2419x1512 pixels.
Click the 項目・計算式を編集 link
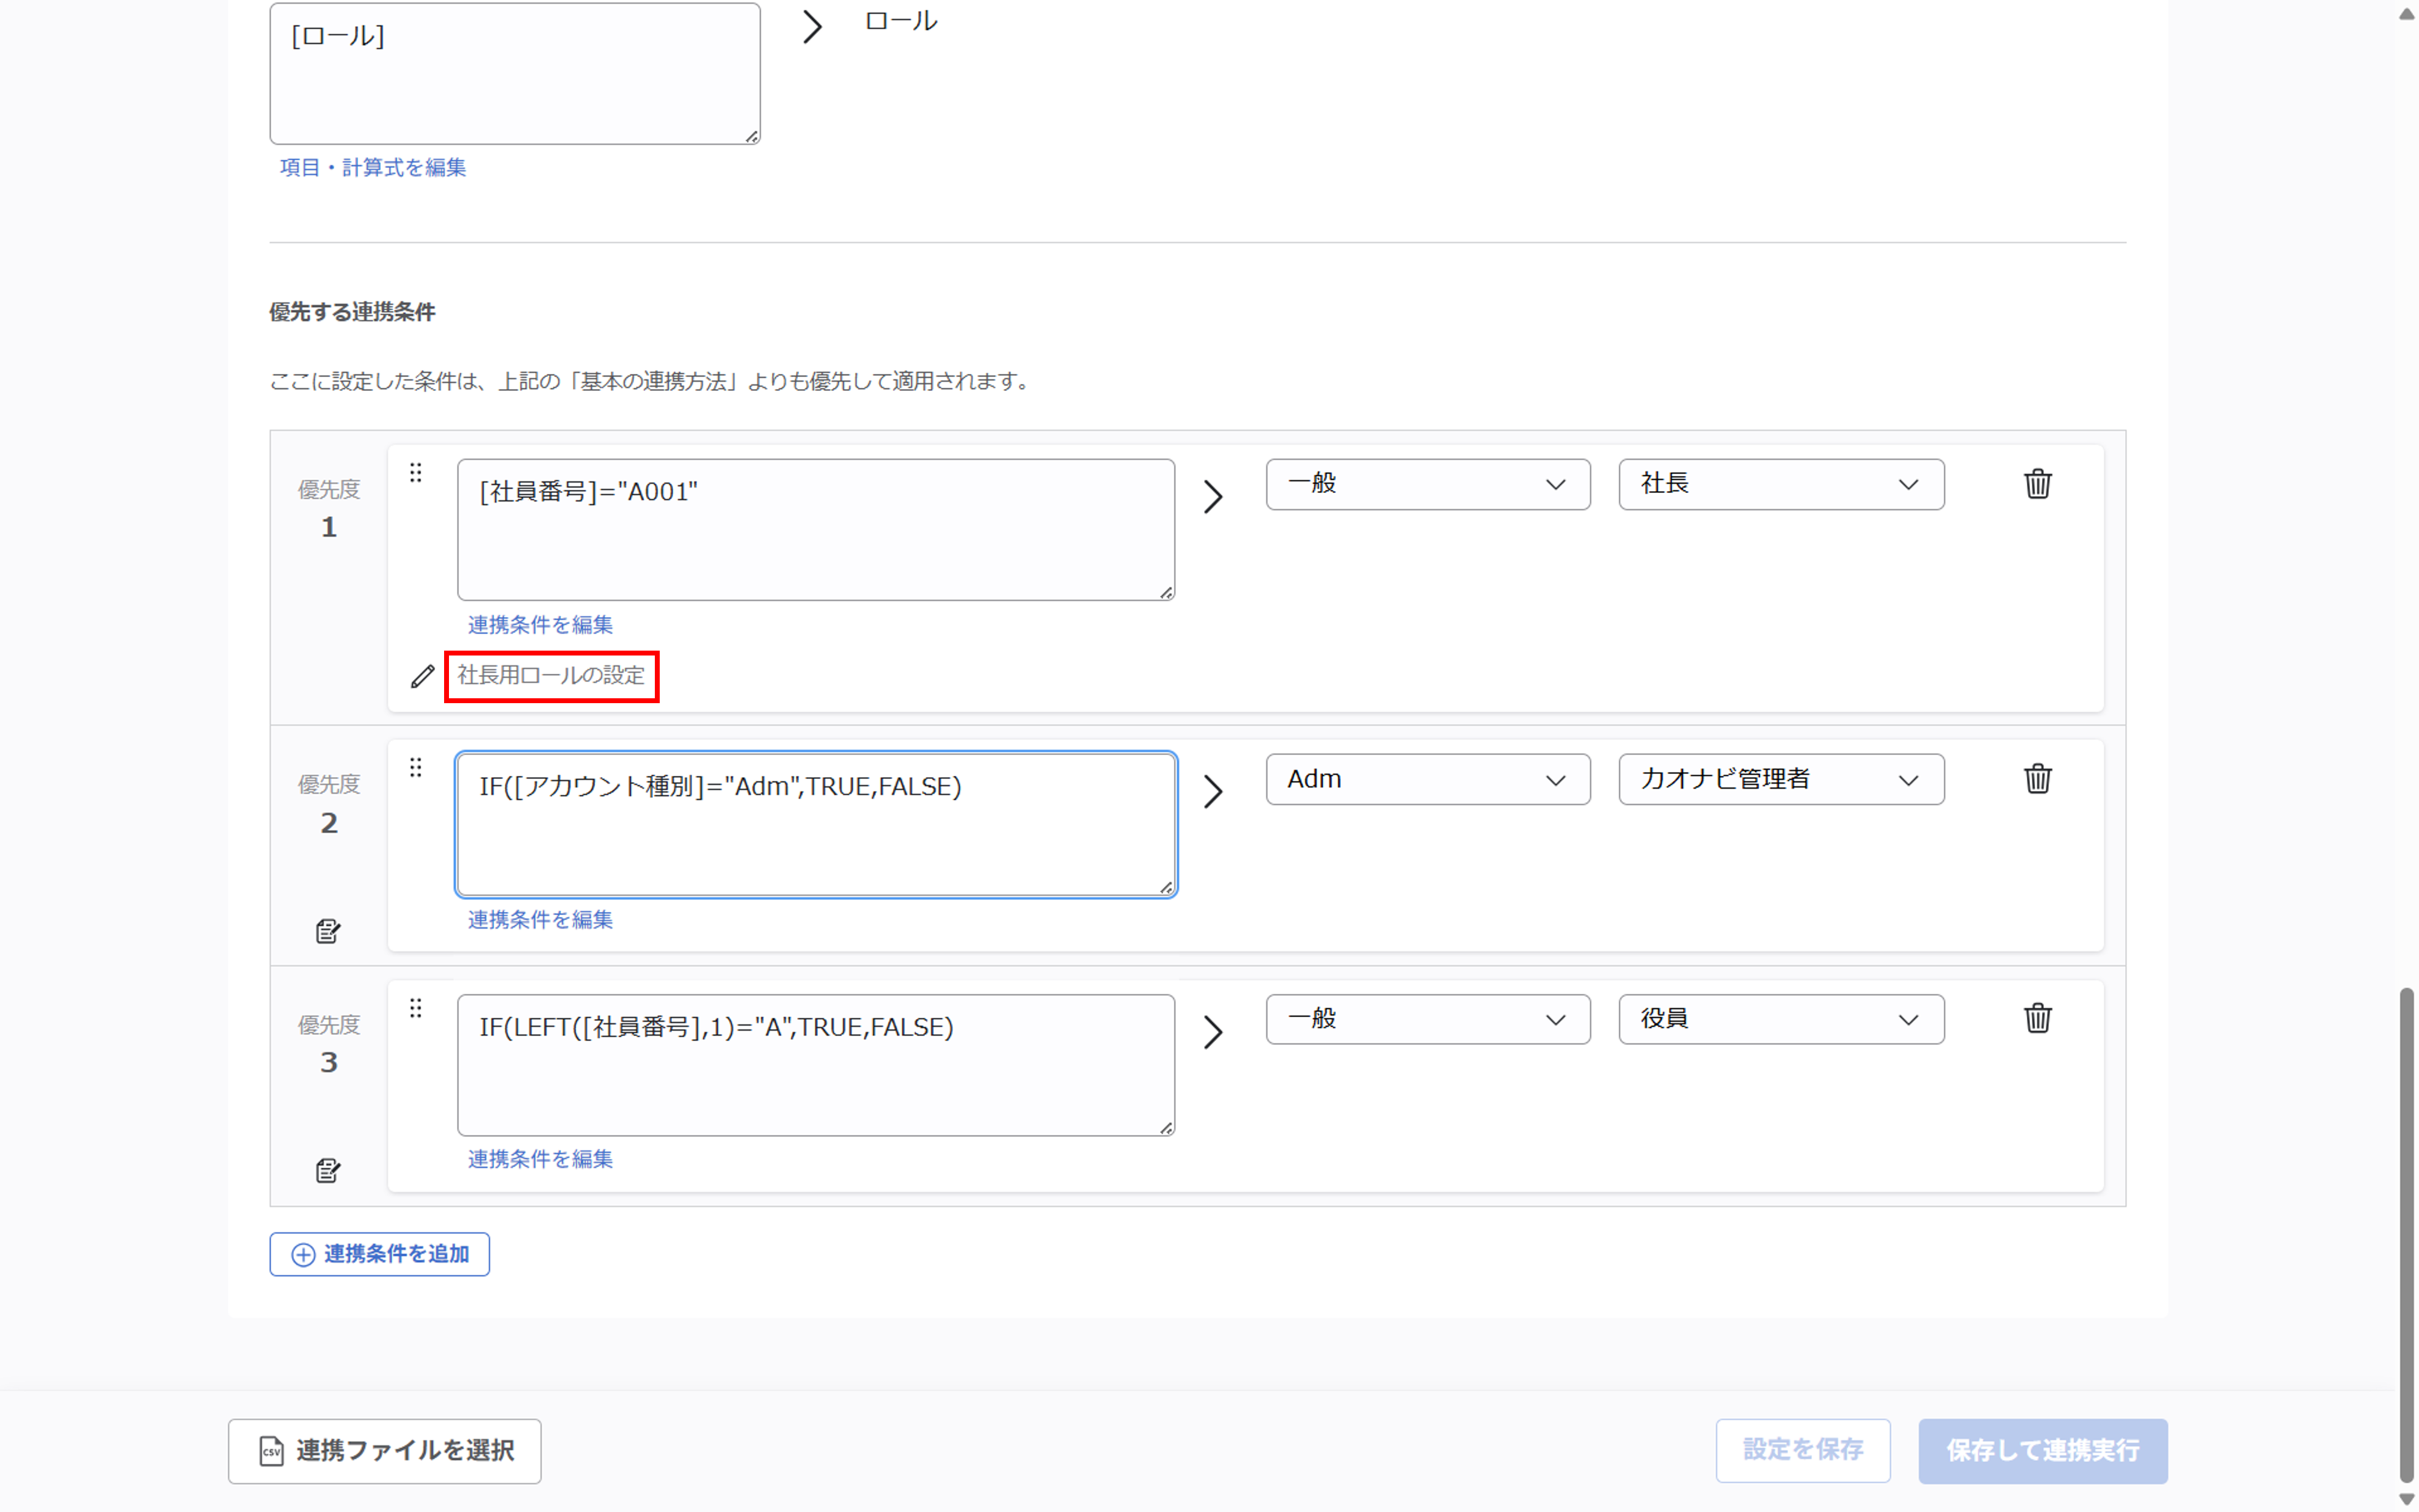tap(373, 167)
